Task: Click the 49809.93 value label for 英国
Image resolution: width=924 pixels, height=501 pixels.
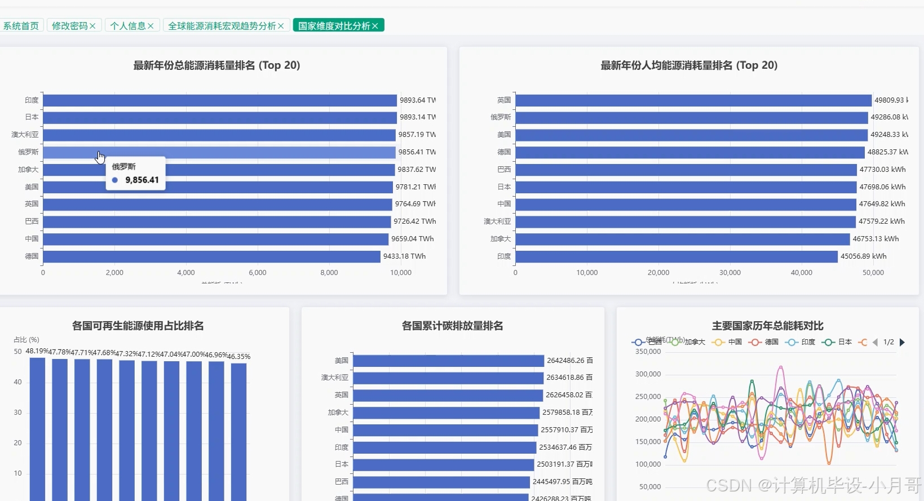Action: tap(891, 100)
